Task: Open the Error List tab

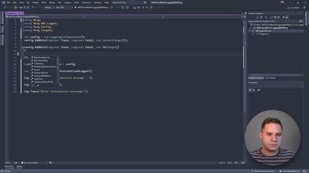Action: coord(10,167)
